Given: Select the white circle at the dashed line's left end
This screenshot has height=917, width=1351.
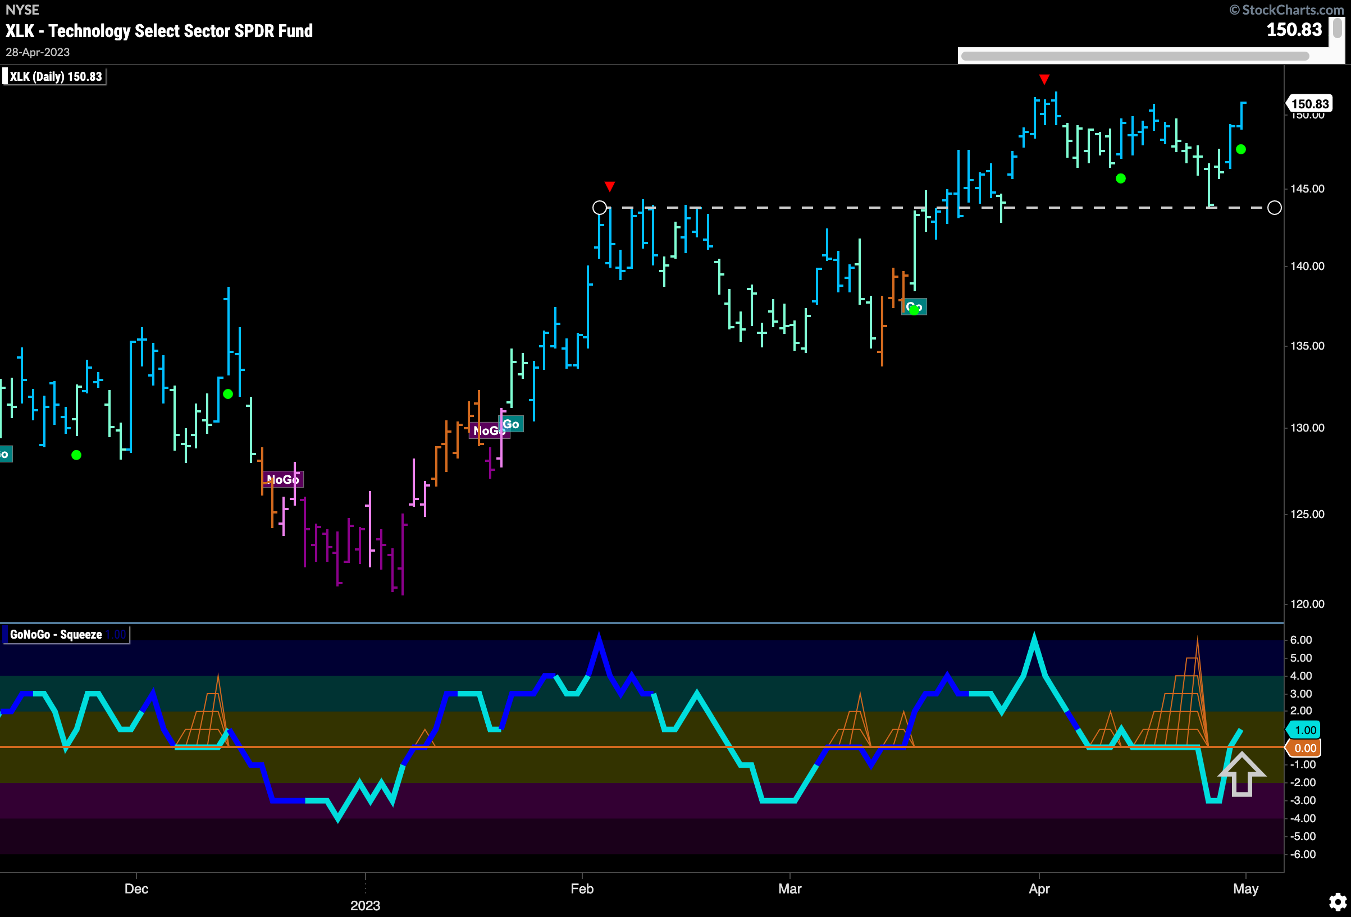Looking at the screenshot, I should coord(599,208).
